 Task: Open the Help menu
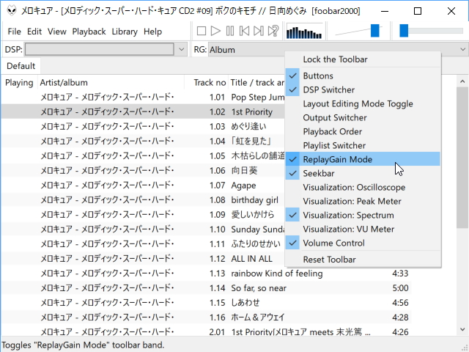point(152,32)
